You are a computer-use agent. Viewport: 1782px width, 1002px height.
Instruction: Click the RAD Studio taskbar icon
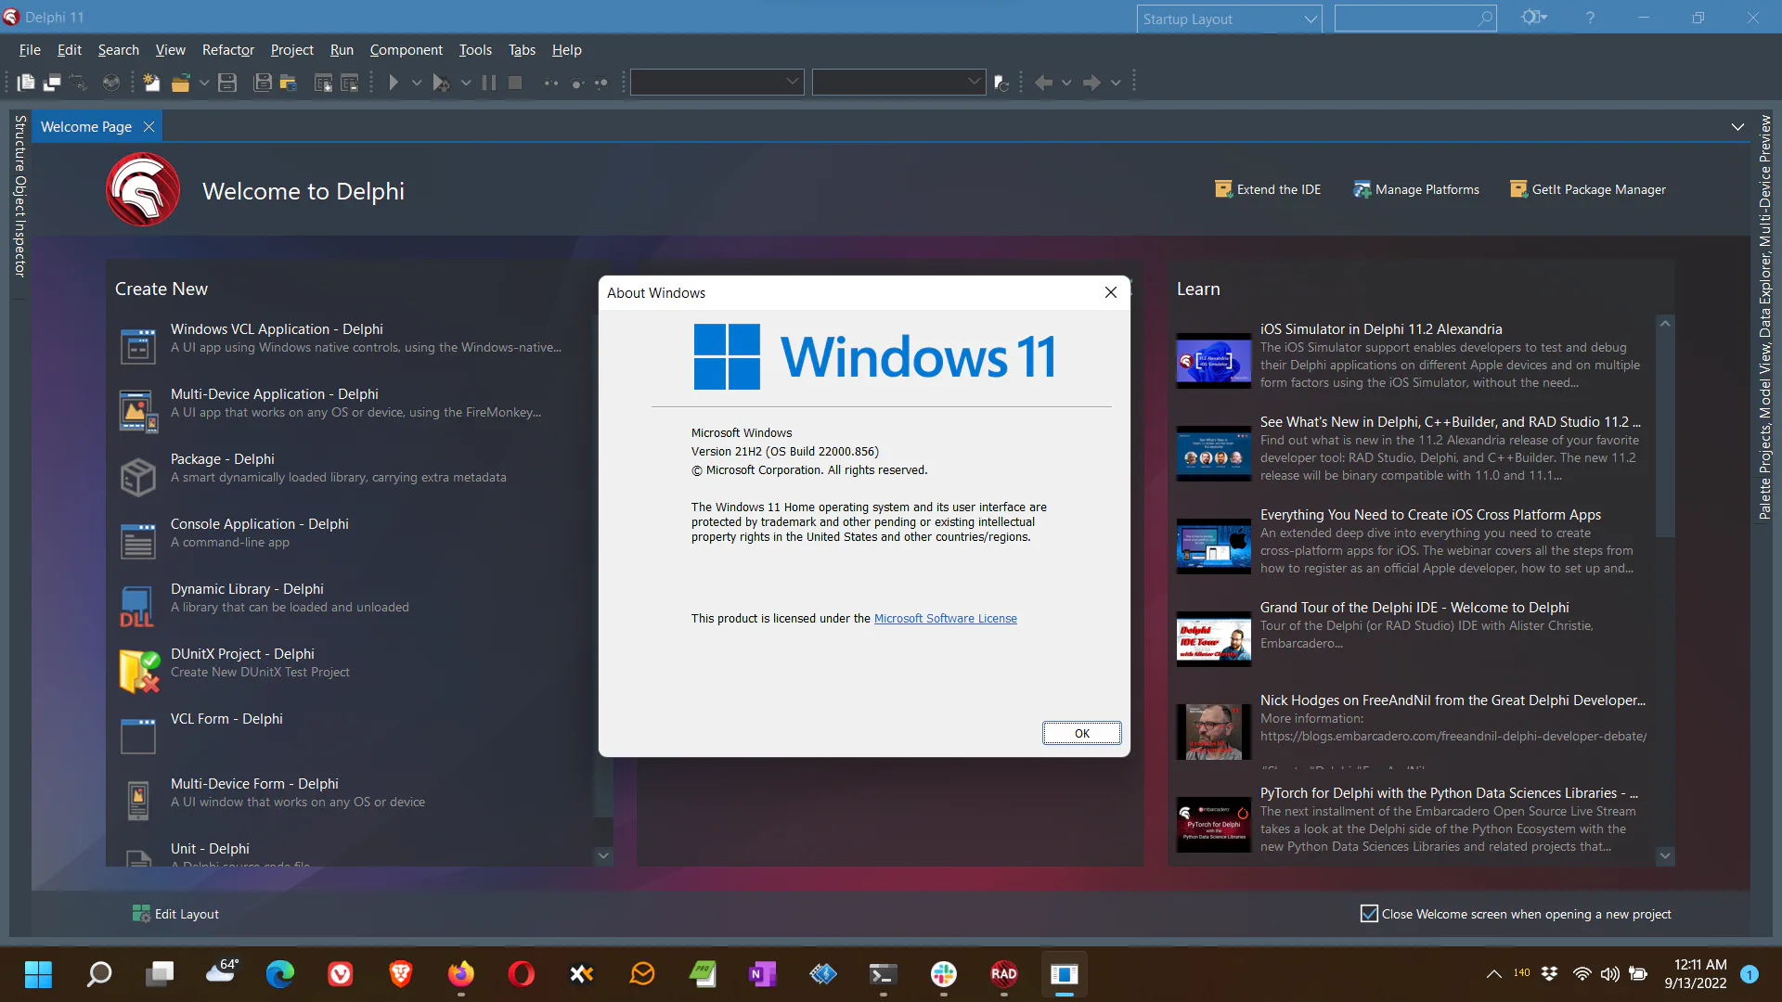coord(1004,973)
